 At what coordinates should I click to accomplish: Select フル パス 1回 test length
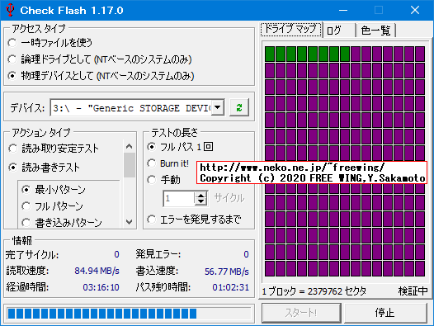[x=180, y=147]
